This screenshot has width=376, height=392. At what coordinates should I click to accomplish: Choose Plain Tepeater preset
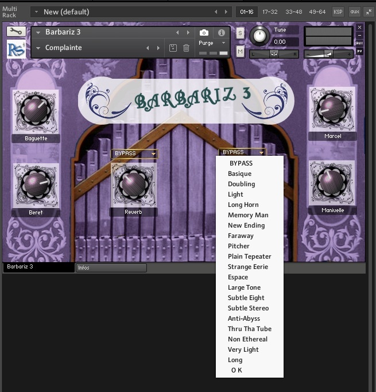point(249,256)
